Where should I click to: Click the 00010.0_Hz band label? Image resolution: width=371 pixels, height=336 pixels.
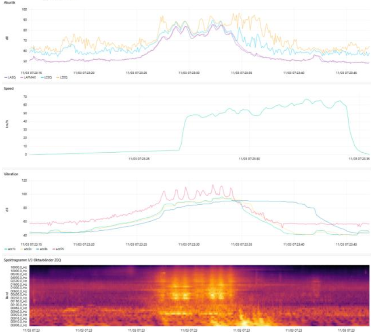click(18, 322)
